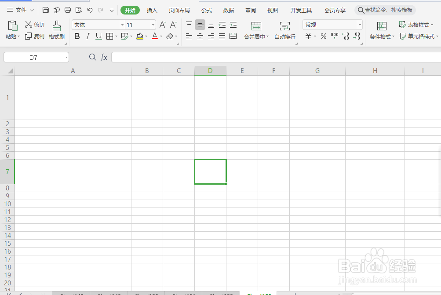Align text right horizontally
The image size is (441, 295).
click(211, 36)
